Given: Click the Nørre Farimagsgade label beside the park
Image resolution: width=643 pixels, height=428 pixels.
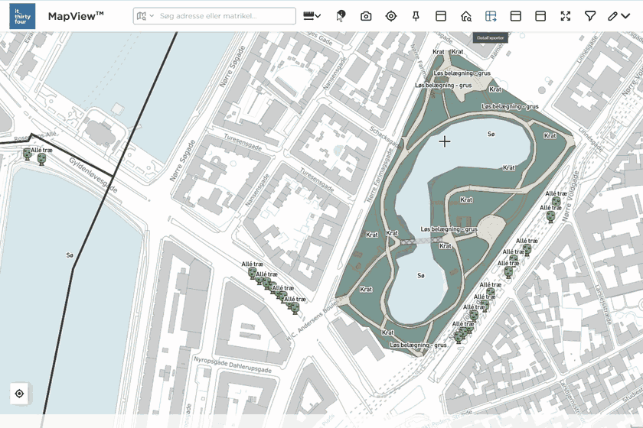Looking at the screenshot, I should [380, 176].
